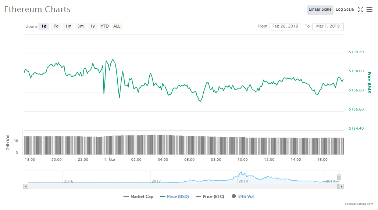The image size is (378, 210).
Task: Grab the navigator range handle
Action: tap(339, 177)
